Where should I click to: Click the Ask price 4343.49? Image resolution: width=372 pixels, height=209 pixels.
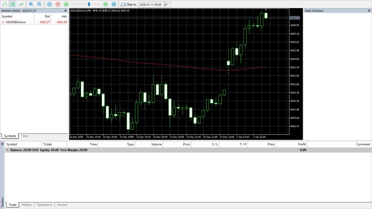(62, 22)
